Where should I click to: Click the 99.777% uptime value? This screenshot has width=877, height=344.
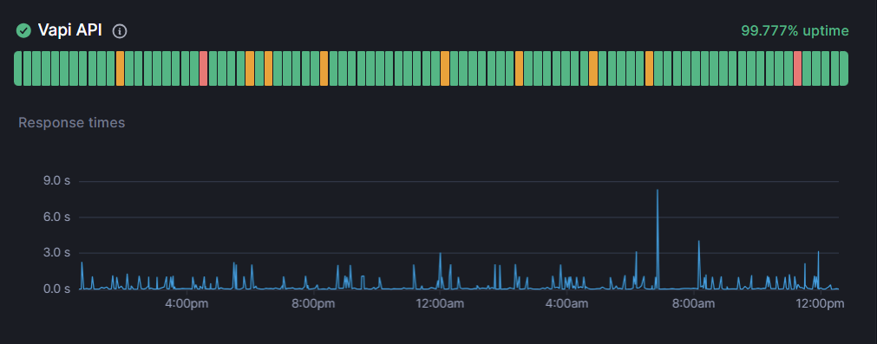(795, 30)
